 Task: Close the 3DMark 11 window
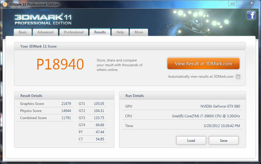coord(252,3)
